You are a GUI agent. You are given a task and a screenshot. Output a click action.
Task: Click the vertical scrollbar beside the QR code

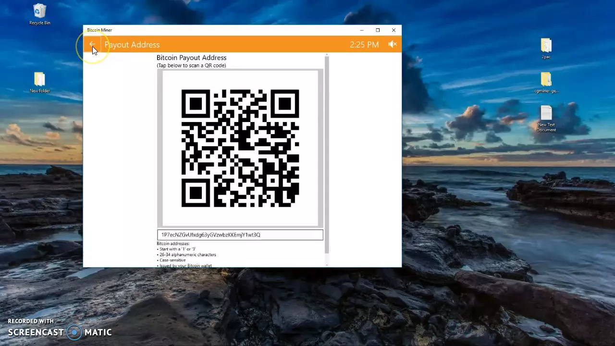coord(327,154)
